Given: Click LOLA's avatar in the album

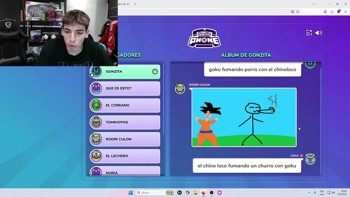Looking at the screenshot, I should 310,159.
